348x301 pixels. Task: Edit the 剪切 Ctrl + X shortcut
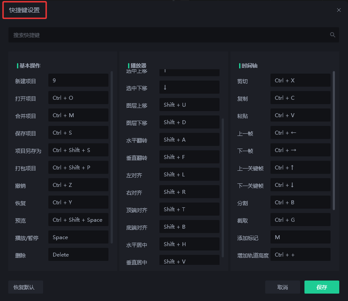pyautogui.click(x=300, y=81)
